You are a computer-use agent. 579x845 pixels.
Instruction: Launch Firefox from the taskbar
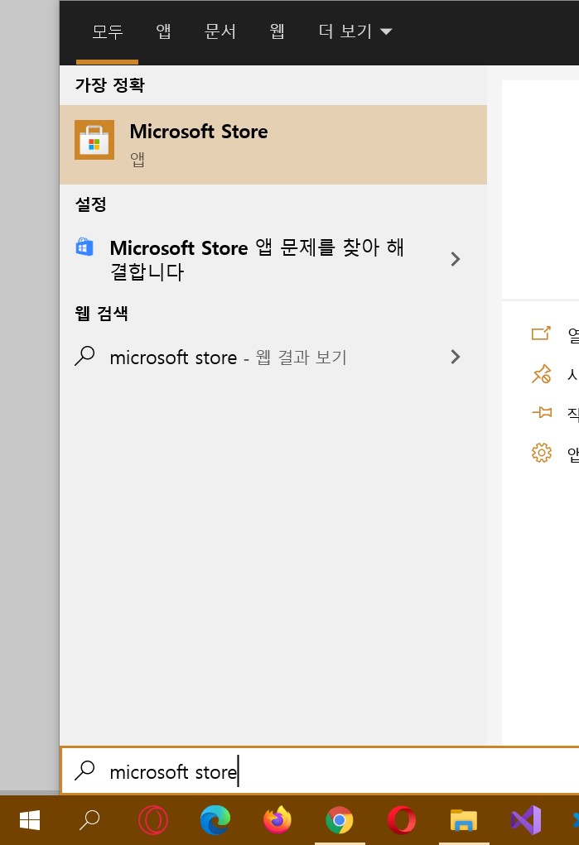pyautogui.click(x=277, y=820)
